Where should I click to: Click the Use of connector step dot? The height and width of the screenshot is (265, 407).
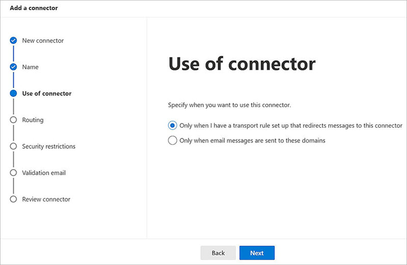click(x=13, y=94)
